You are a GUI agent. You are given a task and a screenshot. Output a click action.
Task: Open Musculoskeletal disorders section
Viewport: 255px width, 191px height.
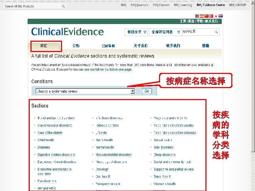pos(114,155)
